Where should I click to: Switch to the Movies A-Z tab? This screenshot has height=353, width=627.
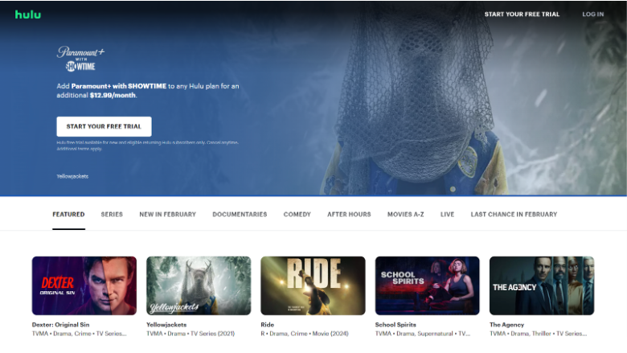click(x=405, y=214)
